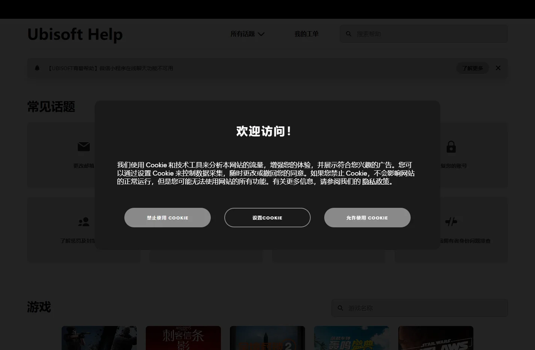
Task: Click the people icon for 了解惩罚及封禁
Action: (x=83, y=222)
